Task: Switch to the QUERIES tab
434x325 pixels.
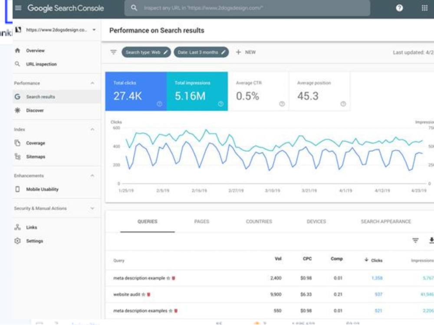Action: coord(147,221)
